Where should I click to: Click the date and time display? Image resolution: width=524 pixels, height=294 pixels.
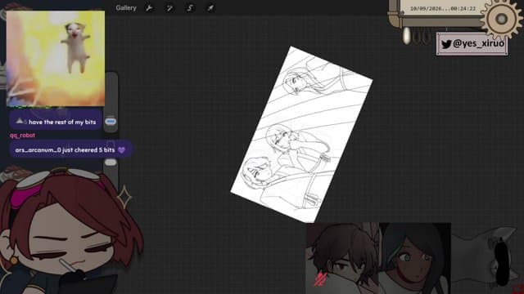click(442, 9)
